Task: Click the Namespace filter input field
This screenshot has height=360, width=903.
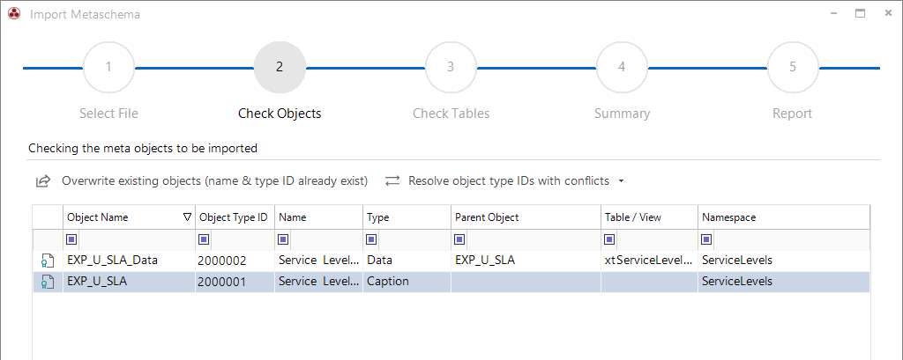Action: pos(791,239)
